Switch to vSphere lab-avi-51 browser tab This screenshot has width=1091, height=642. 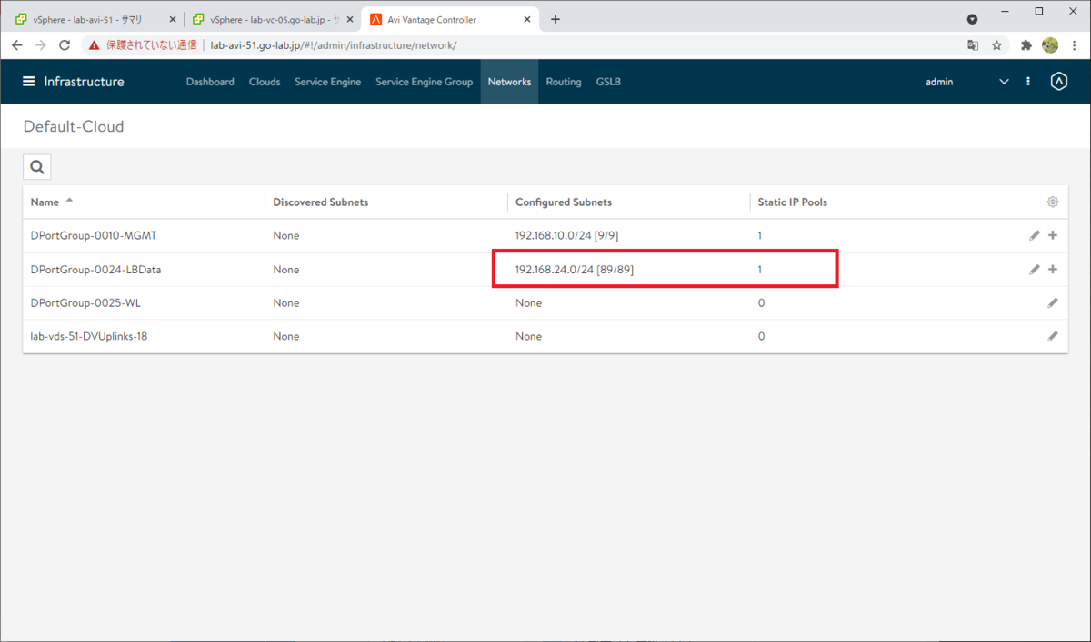click(x=87, y=19)
